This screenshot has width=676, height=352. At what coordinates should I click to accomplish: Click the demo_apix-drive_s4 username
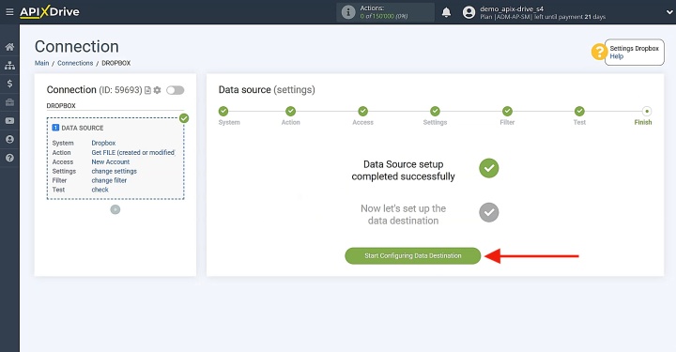pyautogui.click(x=512, y=8)
